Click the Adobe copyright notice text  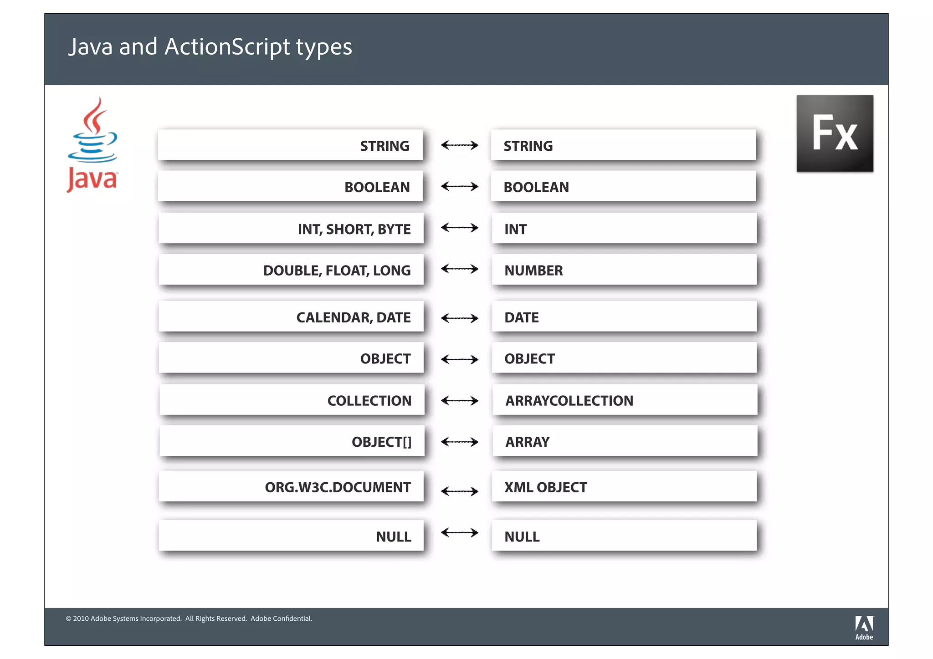pyautogui.click(x=189, y=618)
